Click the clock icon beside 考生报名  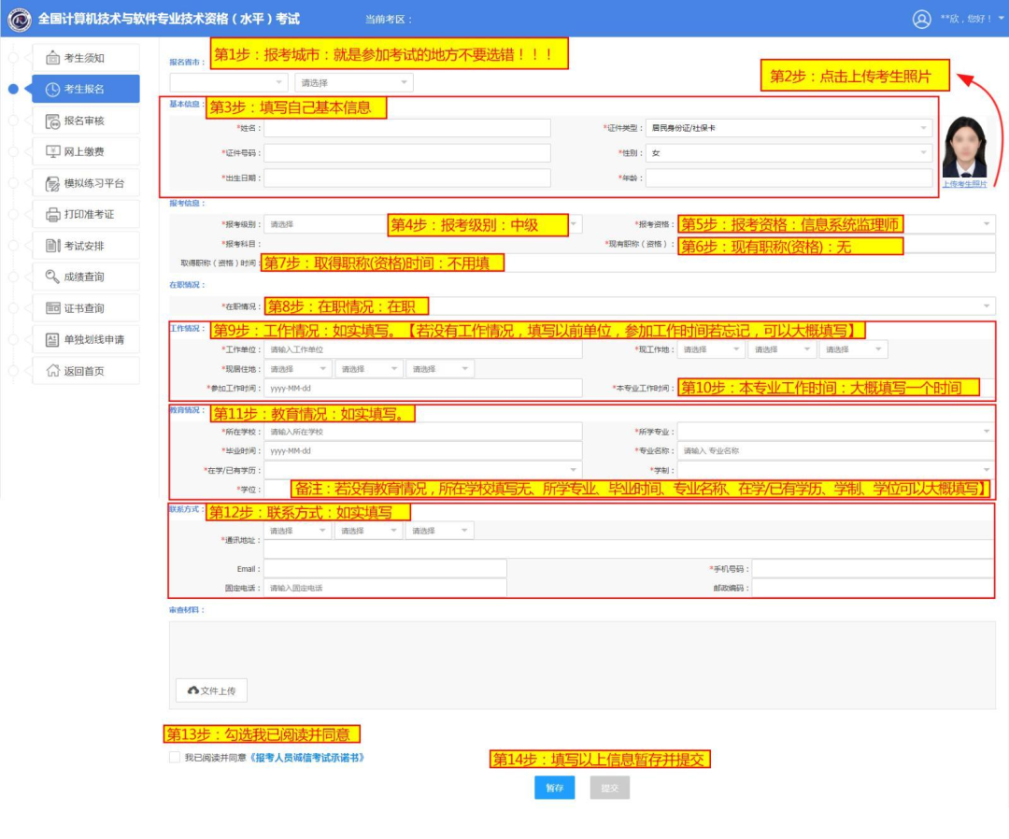pyautogui.click(x=52, y=90)
